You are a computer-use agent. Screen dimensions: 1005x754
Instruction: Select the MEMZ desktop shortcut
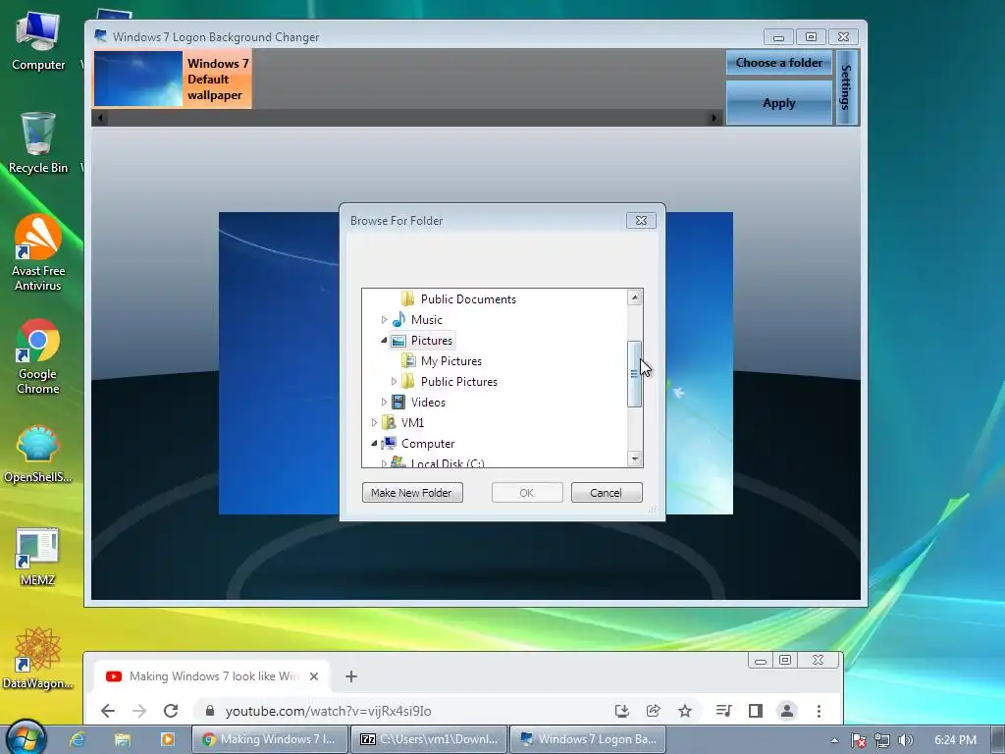(38, 557)
